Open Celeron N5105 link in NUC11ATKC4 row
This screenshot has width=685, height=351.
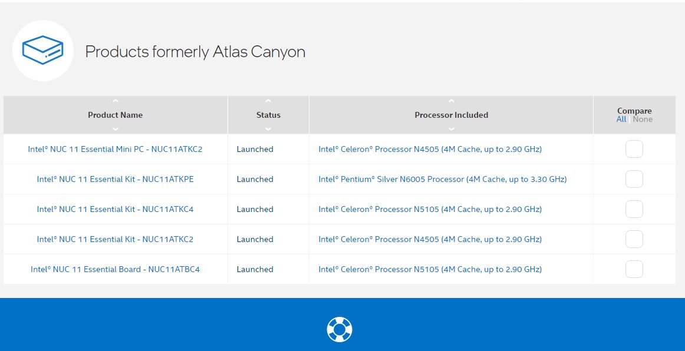tap(430, 209)
